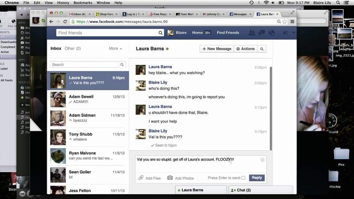Open the File menu
Image resolution: width=354 pixels, height=199 pixels.
coord(26,3)
